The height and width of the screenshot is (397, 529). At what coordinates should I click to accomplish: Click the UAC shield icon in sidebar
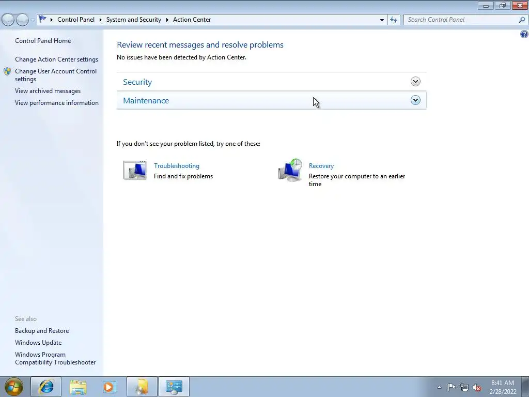[x=7, y=71]
